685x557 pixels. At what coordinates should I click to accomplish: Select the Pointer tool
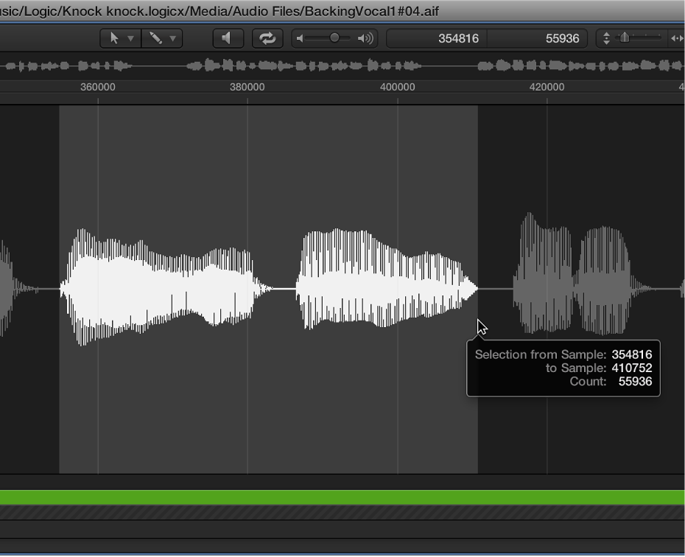[x=116, y=38]
